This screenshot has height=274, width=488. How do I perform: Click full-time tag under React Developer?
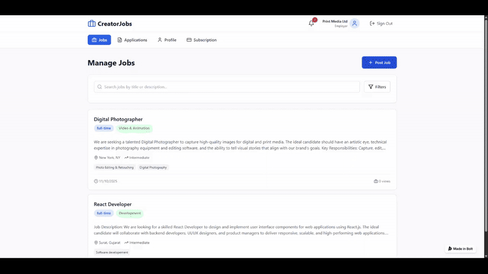[104, 214]
